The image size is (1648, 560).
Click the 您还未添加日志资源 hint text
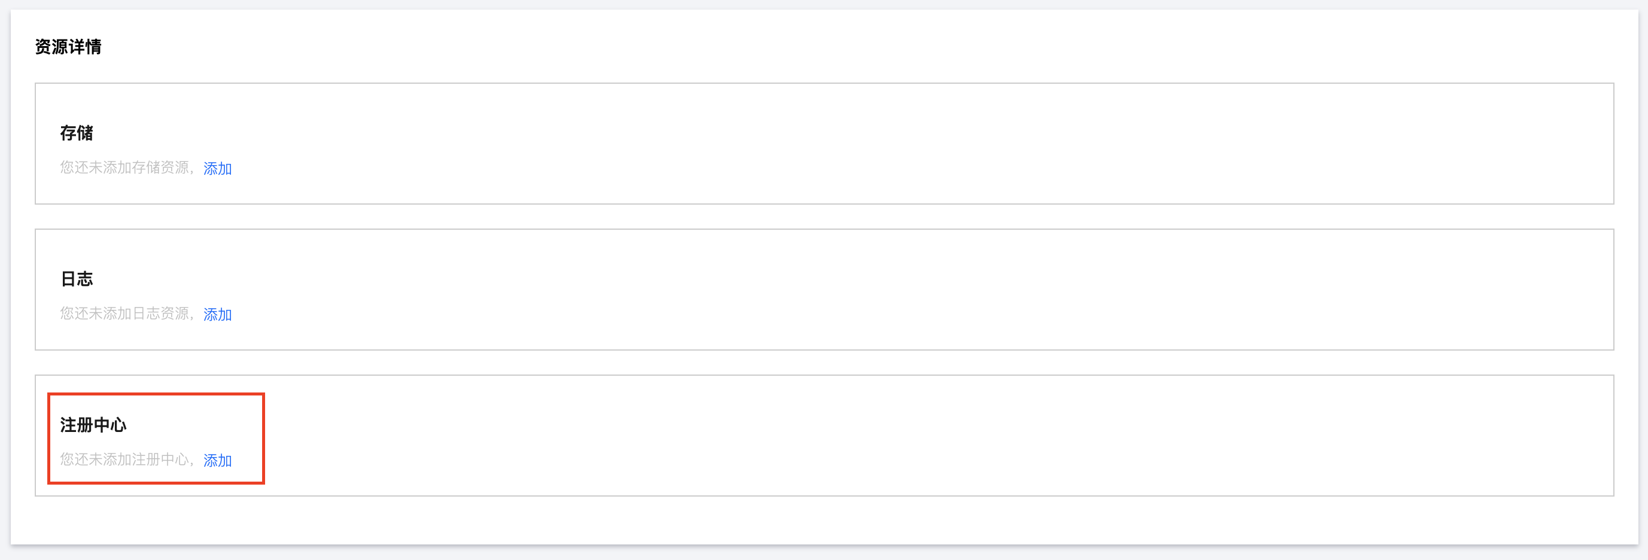[126, 314]
